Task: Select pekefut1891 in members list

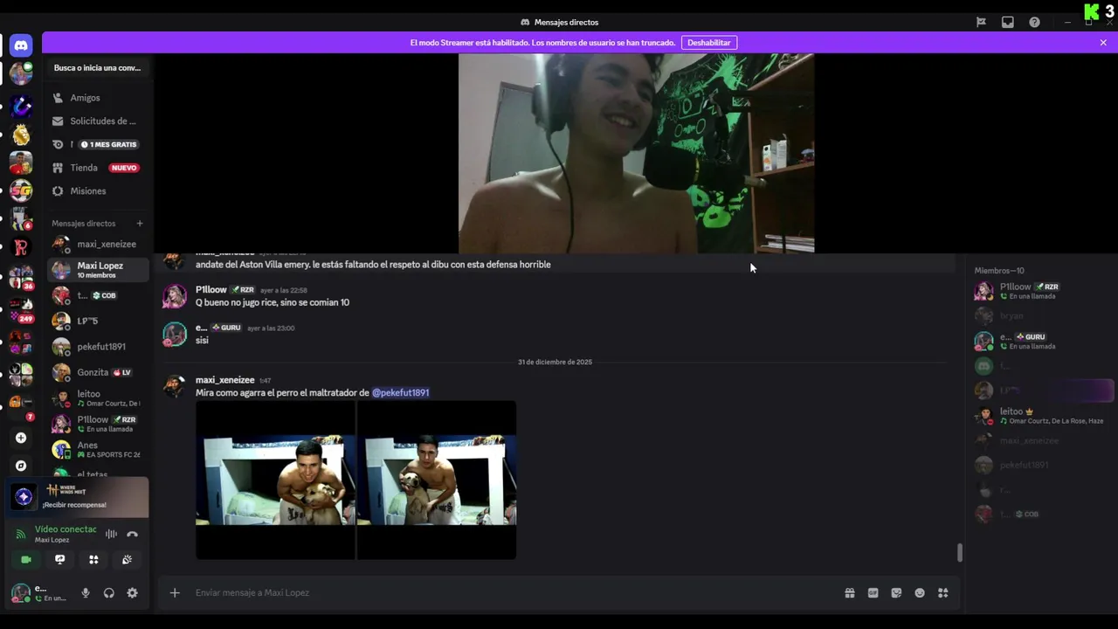Action: tap(1041, 465)
